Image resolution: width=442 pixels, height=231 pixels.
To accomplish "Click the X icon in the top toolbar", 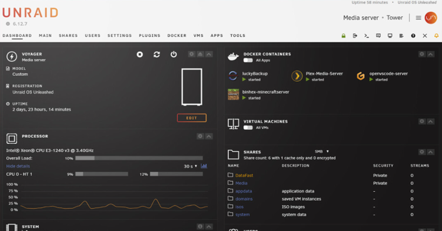I will (x=425, y=36).
